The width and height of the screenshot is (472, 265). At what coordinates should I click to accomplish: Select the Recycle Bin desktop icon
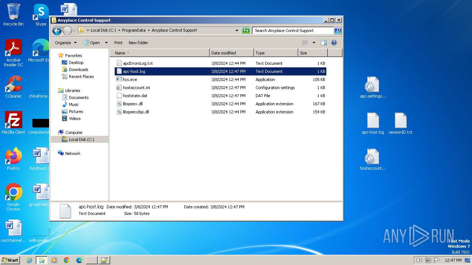click(x=13, y=15)
